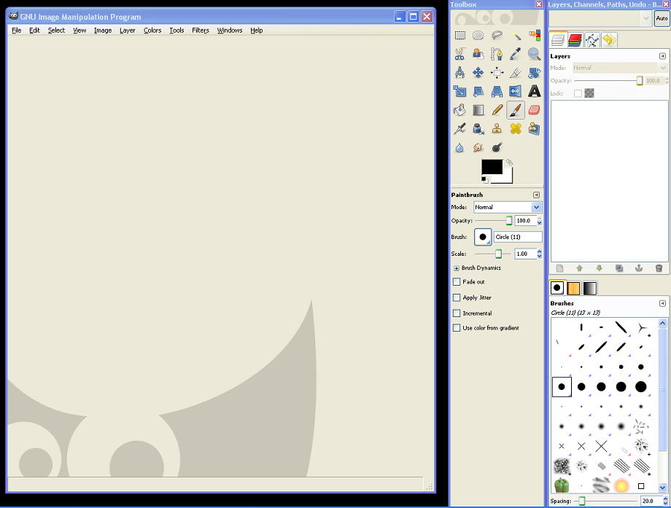Select the Rectangle Select tool
The width and height of the screenshot is (671, 508).
[x=460, y=36]
